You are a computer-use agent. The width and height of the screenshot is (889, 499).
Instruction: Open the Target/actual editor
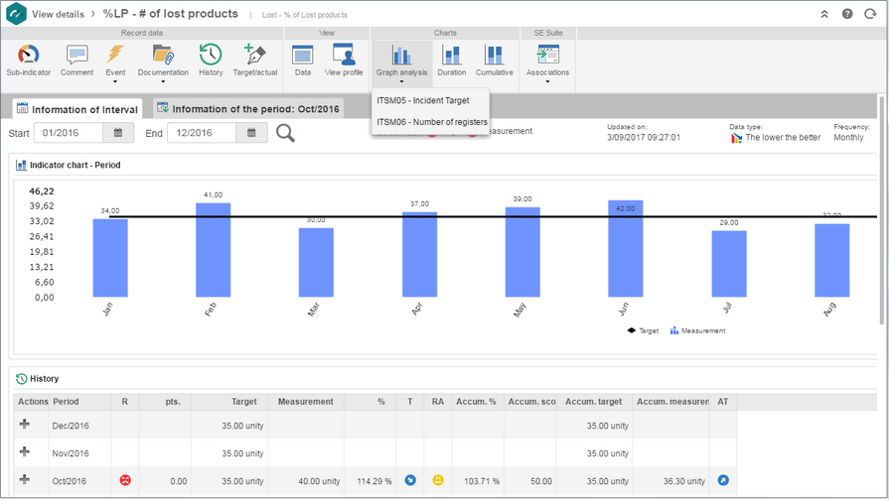click(254, 61)
